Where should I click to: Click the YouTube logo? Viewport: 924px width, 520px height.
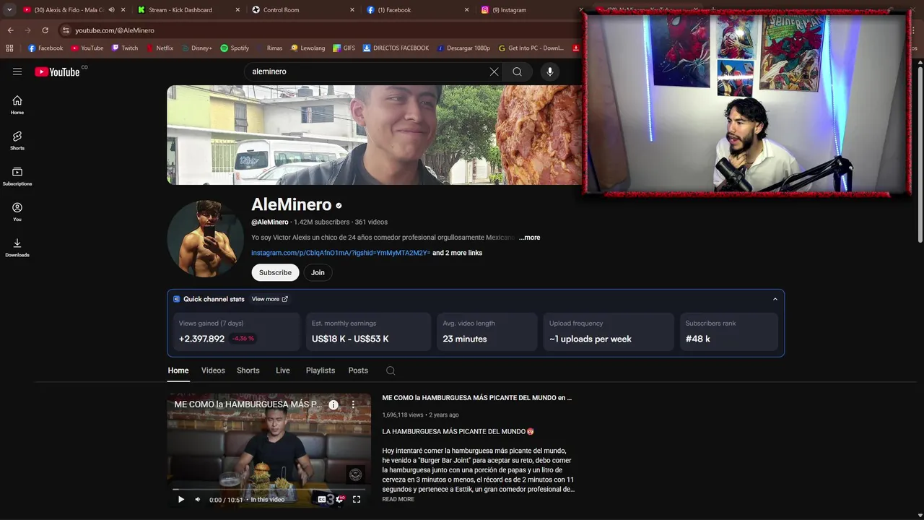57,71
